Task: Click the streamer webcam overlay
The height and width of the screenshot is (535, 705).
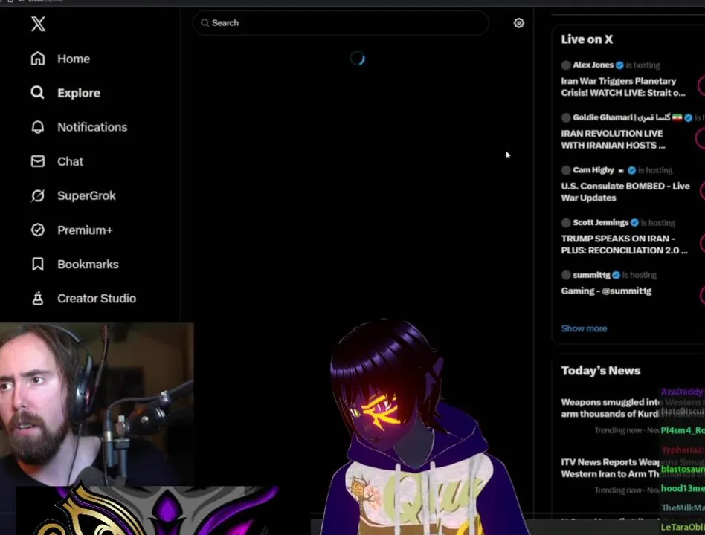Action: [x=97, y=404]
